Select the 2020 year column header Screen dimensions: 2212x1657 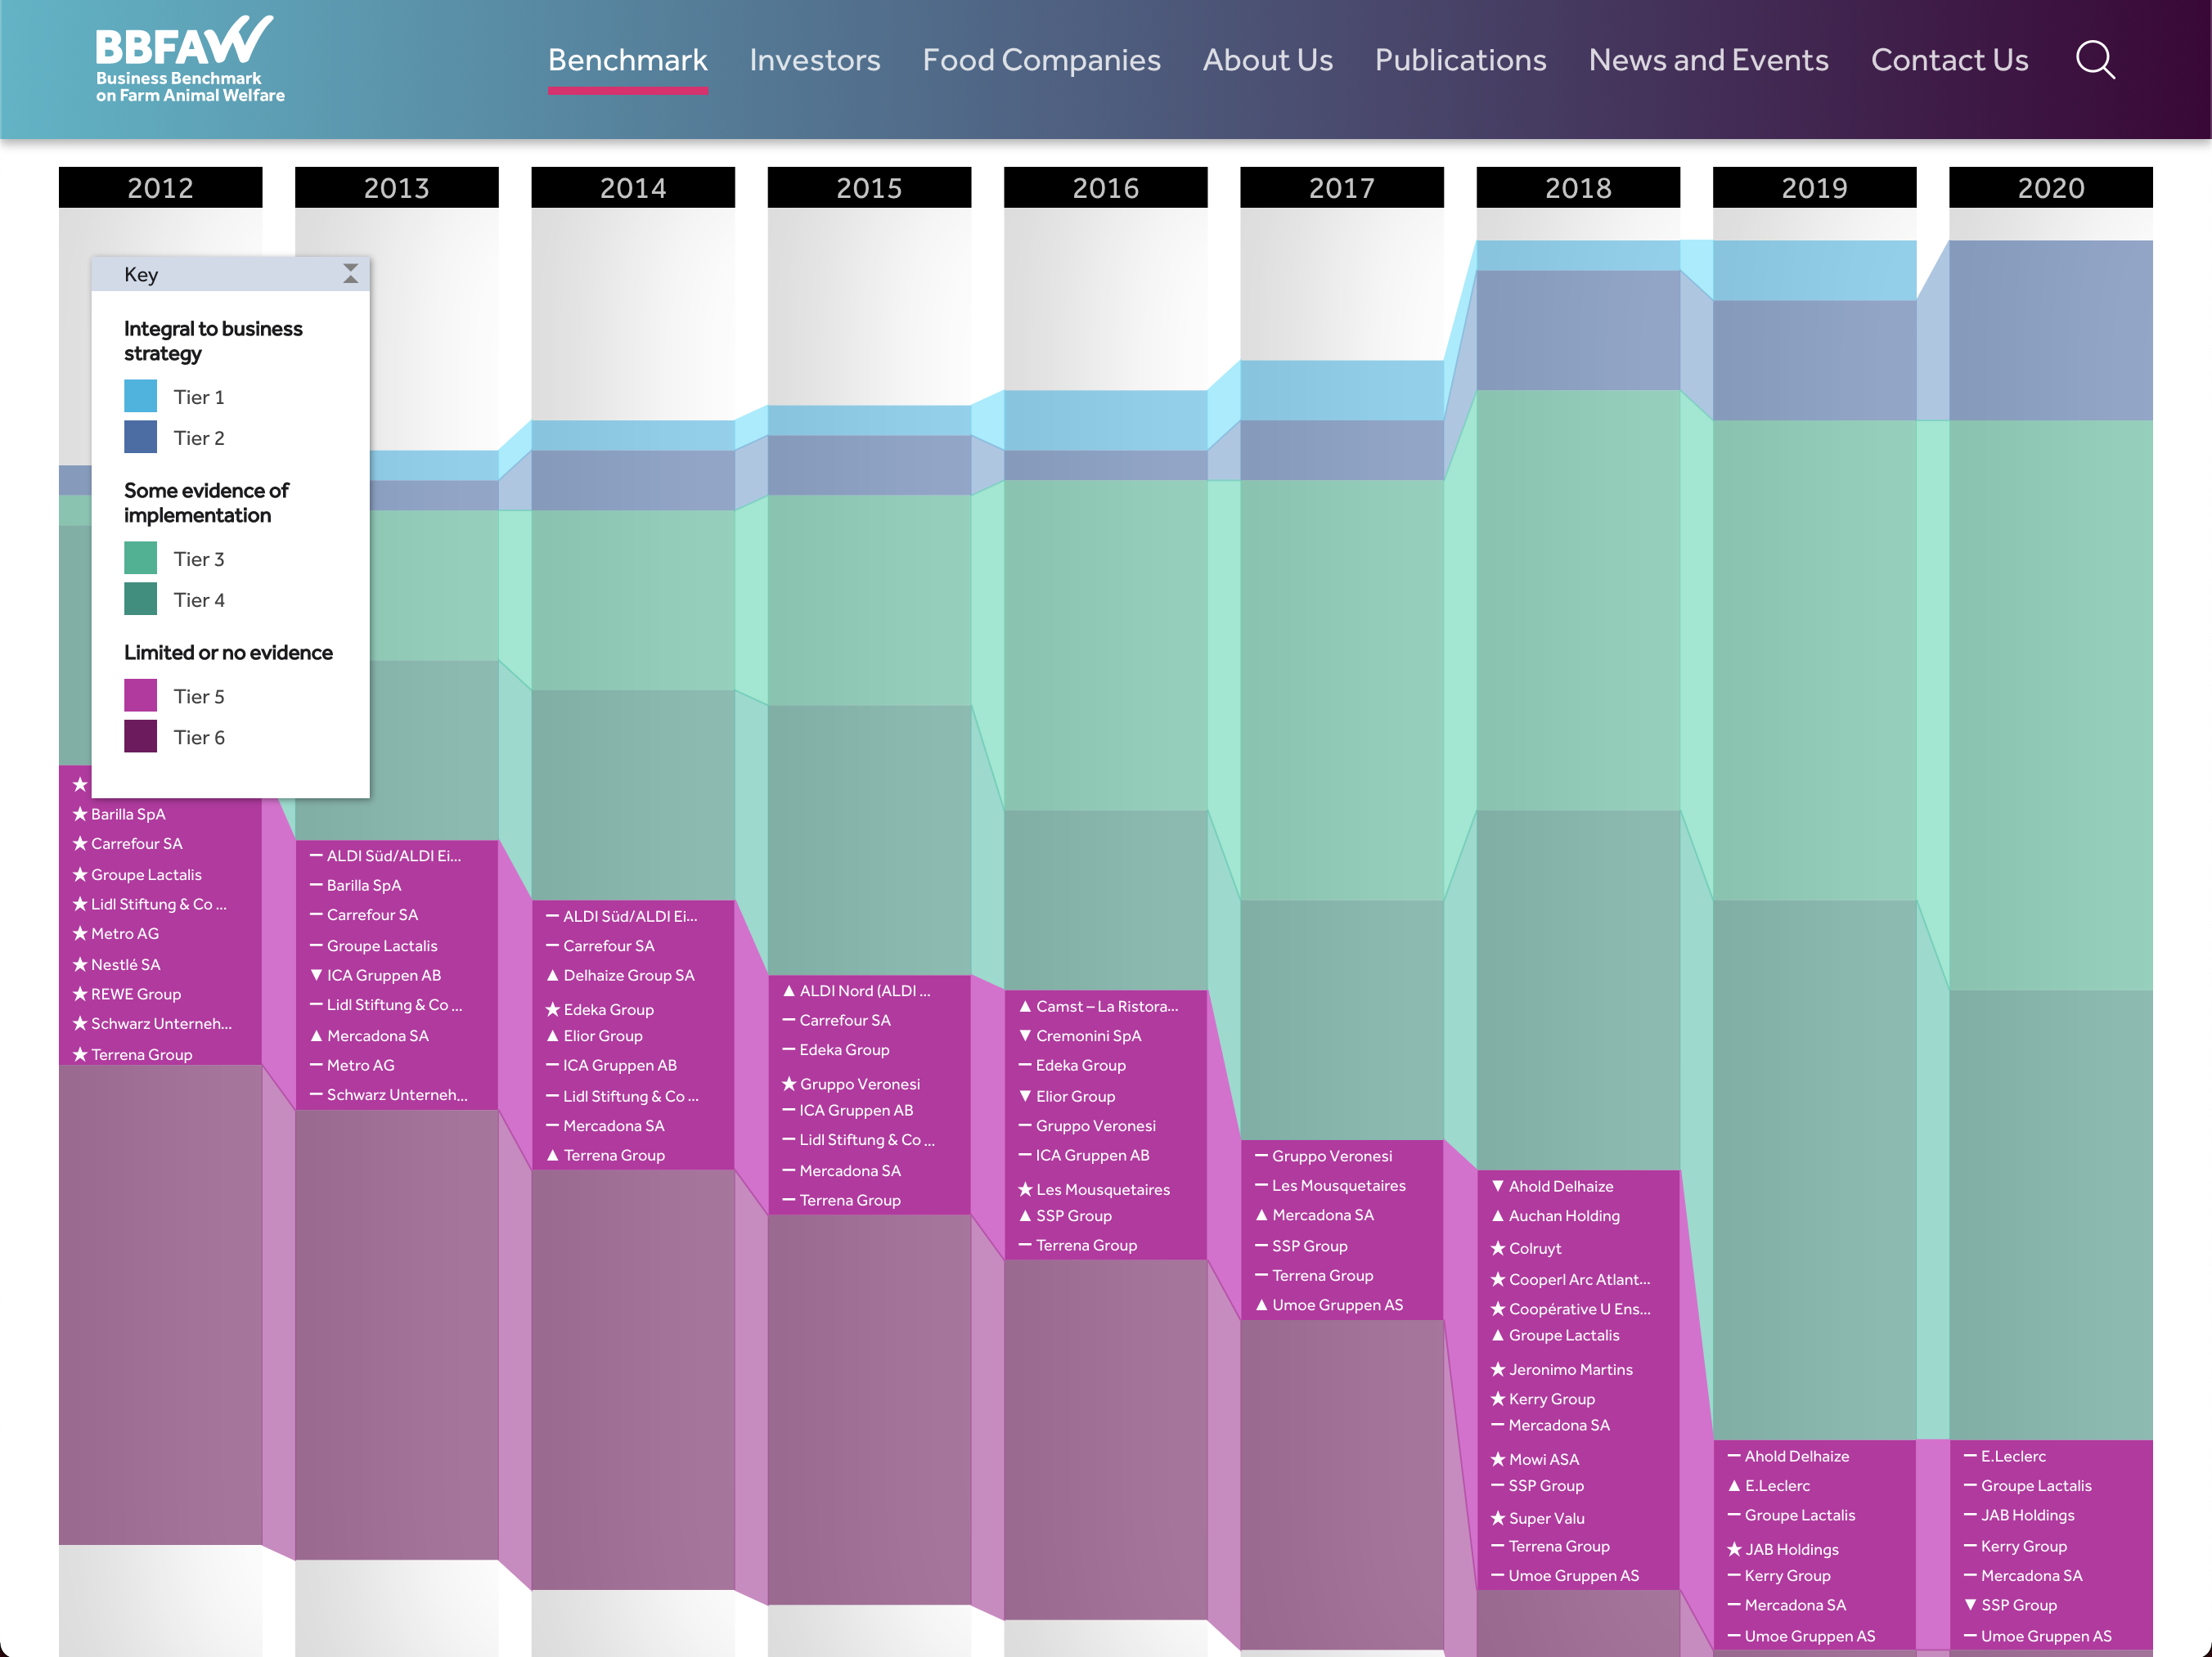click(2050, 188)
